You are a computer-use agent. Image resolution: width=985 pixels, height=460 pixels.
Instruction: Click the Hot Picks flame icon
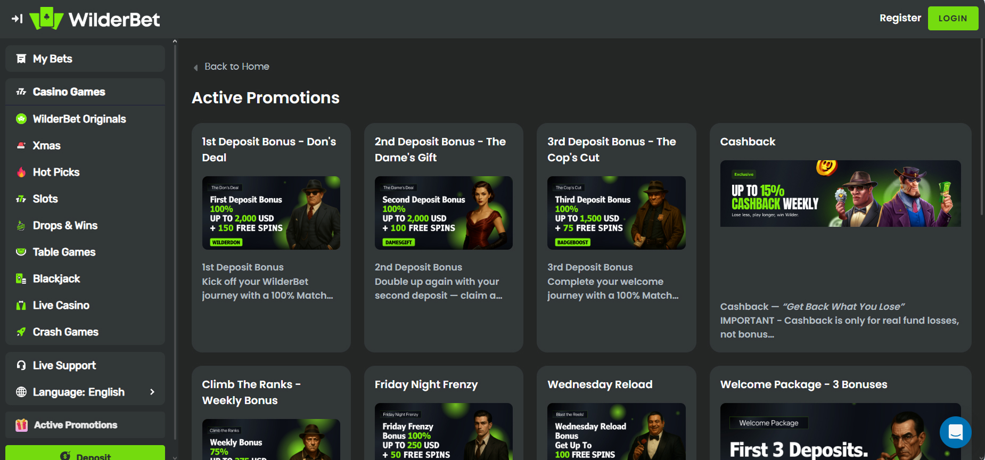point(21,172)
